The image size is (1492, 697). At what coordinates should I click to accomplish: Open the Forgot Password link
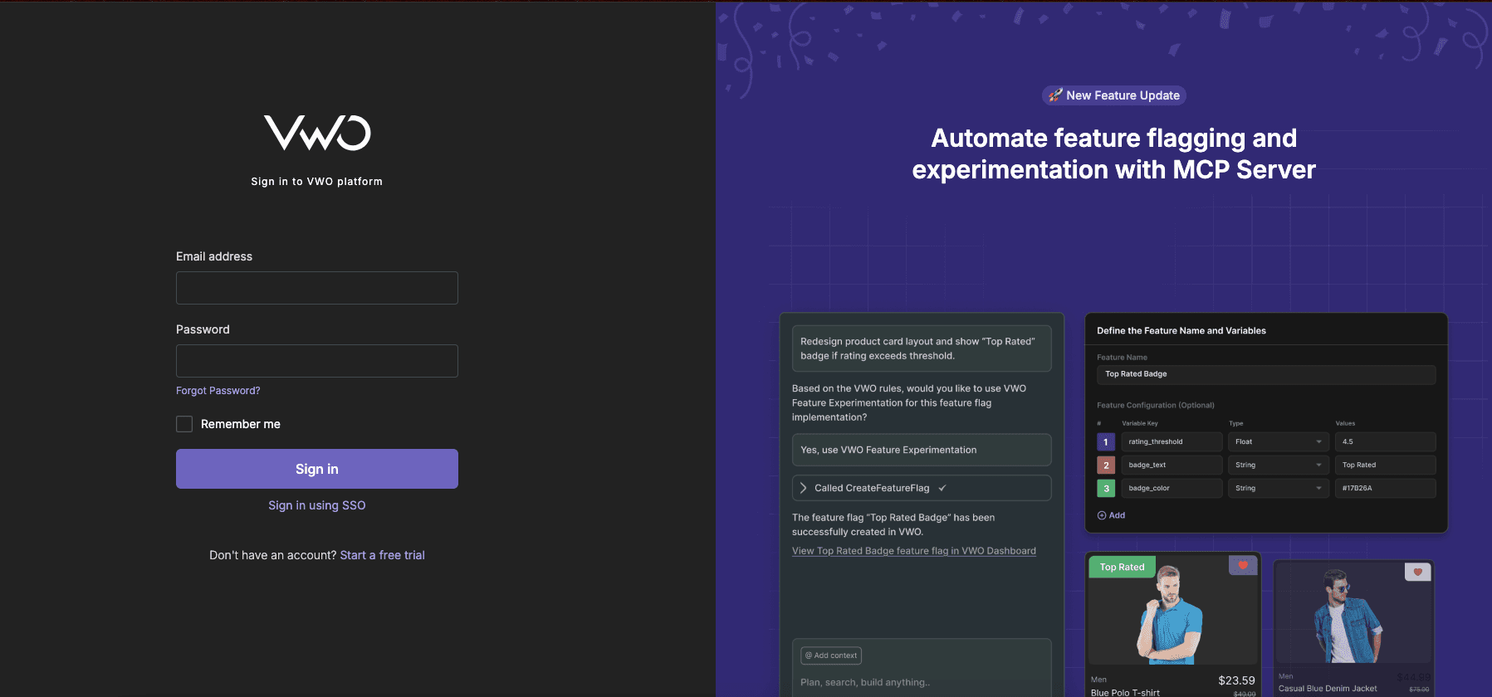(218, 391)
